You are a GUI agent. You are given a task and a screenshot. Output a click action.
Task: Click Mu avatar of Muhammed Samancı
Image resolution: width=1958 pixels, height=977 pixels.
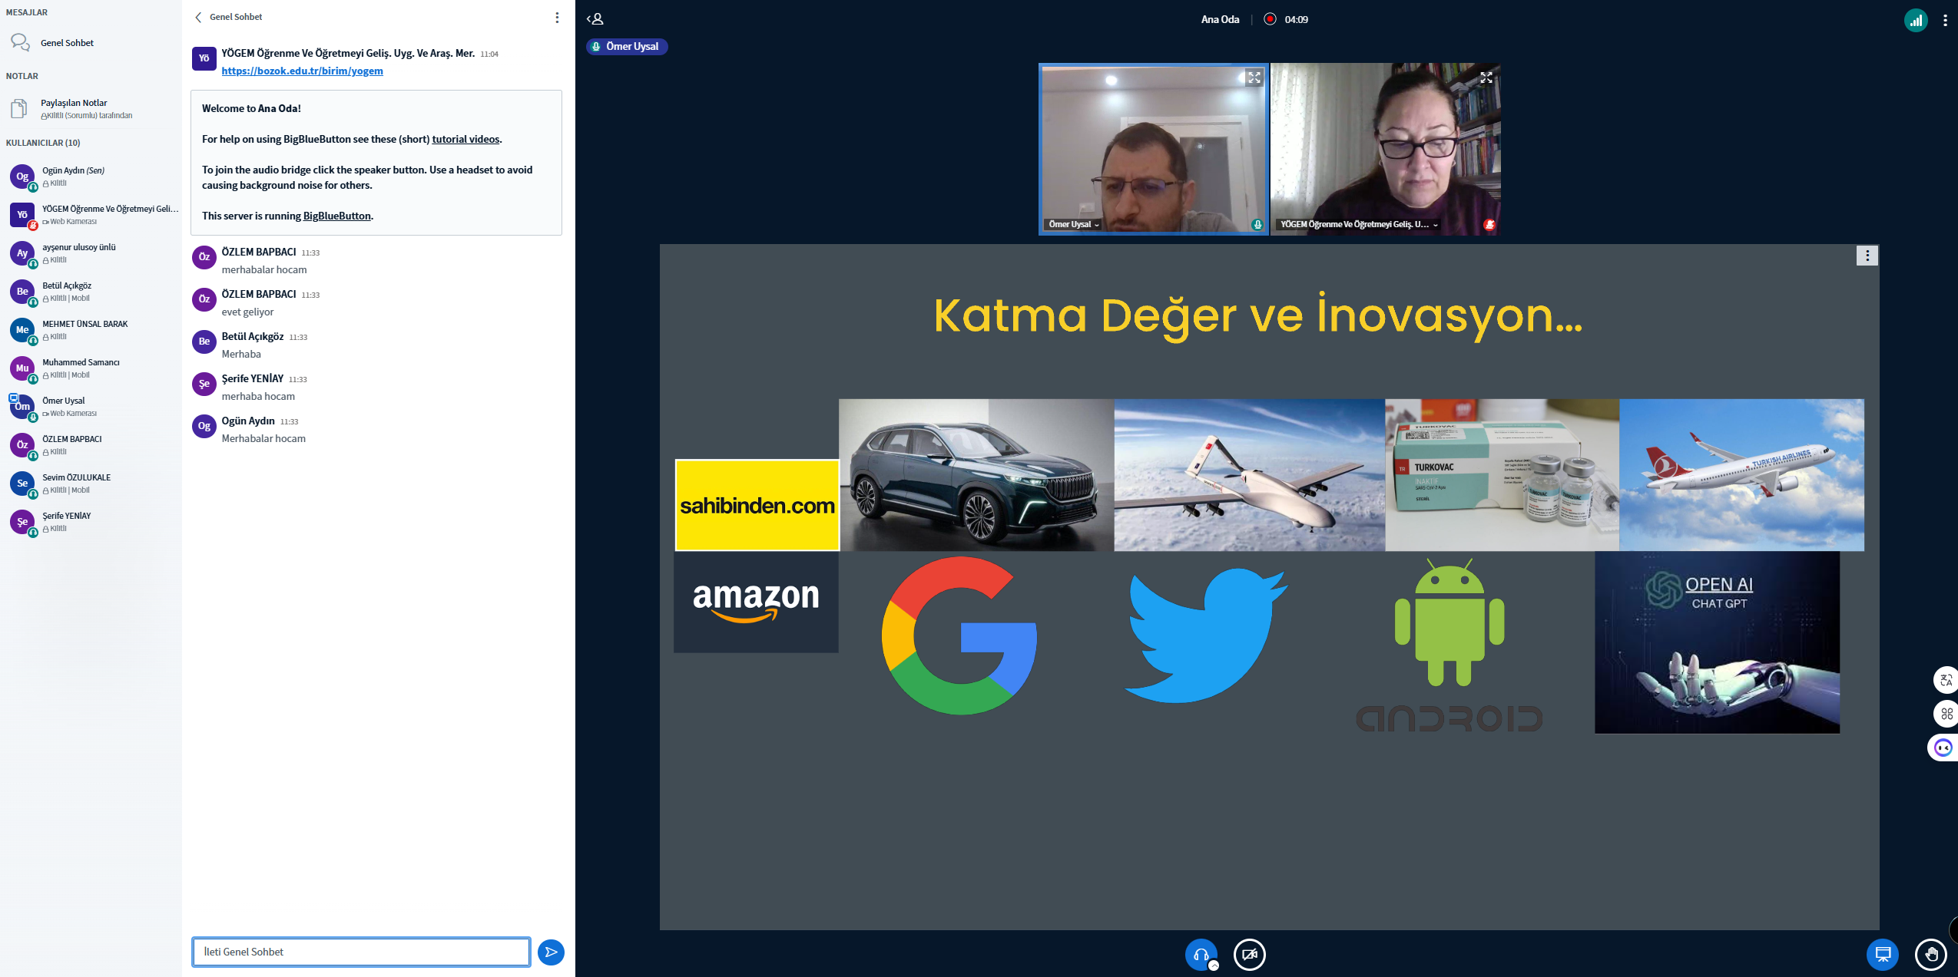click(22, 368)
